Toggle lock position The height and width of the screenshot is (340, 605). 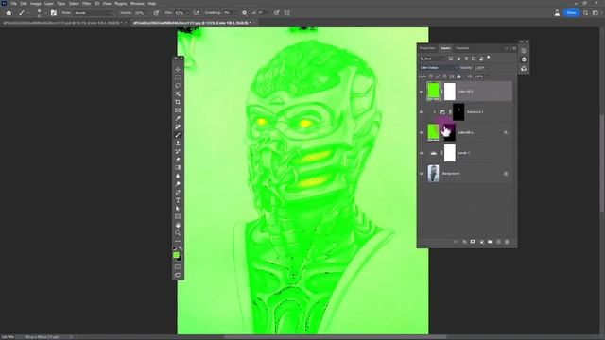444,76
